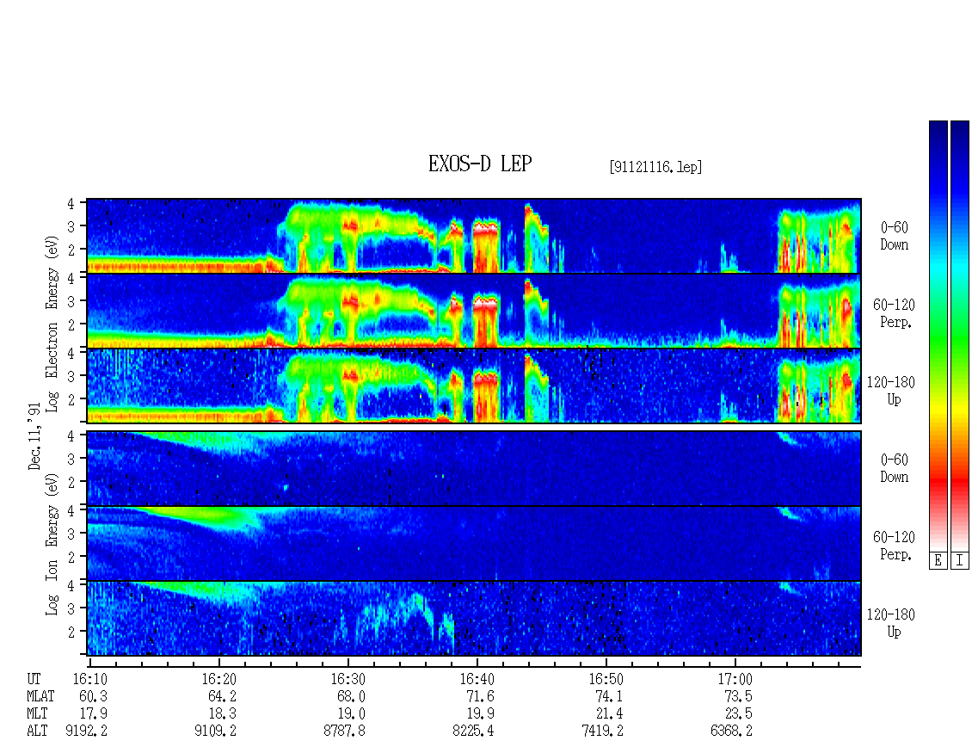The image size is (972, 753).
Task: Select the 16:10 time tick label
Action: (x=89, y=679)
